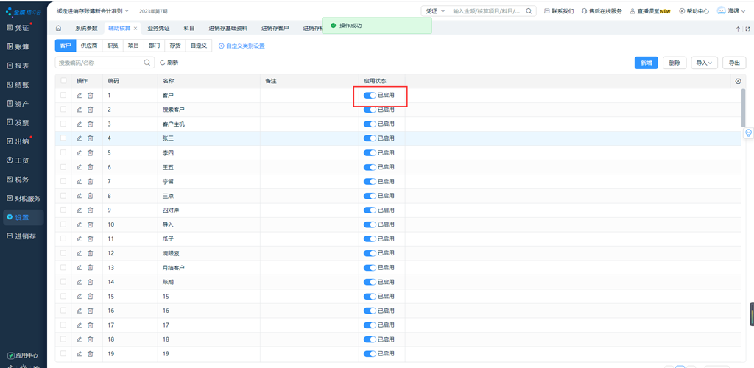Open 发票 in the sidebar

click(x=18, y=123)
